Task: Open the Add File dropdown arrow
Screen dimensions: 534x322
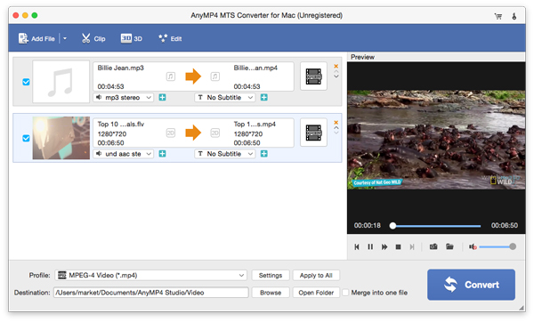Action: pos(65,38)
